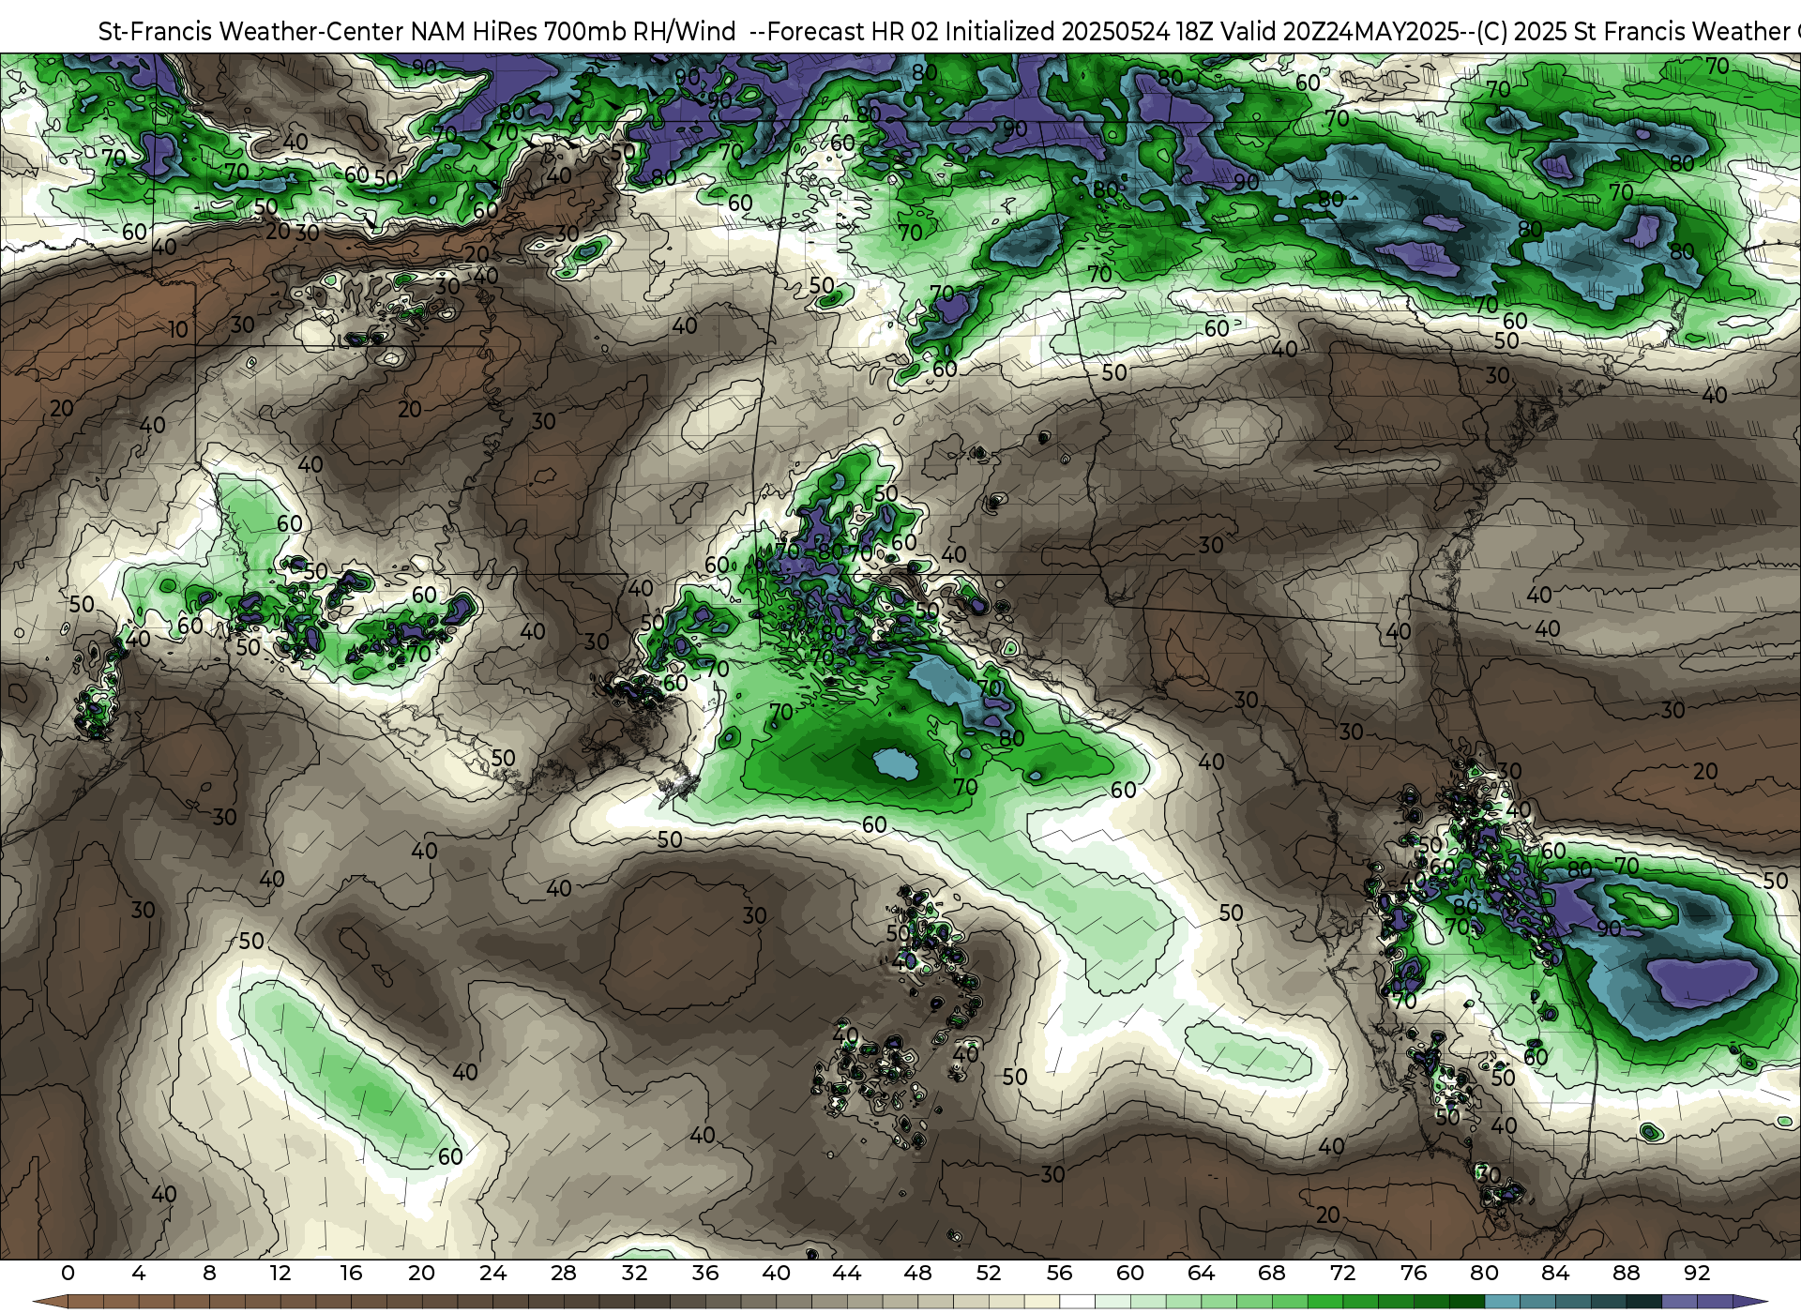The height and width of the screenshot is (1313, 1801).
Task: Select the 72 tick label on the color scale
Action: point(1342,1274)
